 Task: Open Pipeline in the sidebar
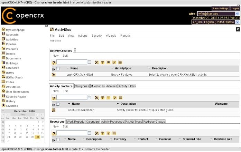(11, 44)
